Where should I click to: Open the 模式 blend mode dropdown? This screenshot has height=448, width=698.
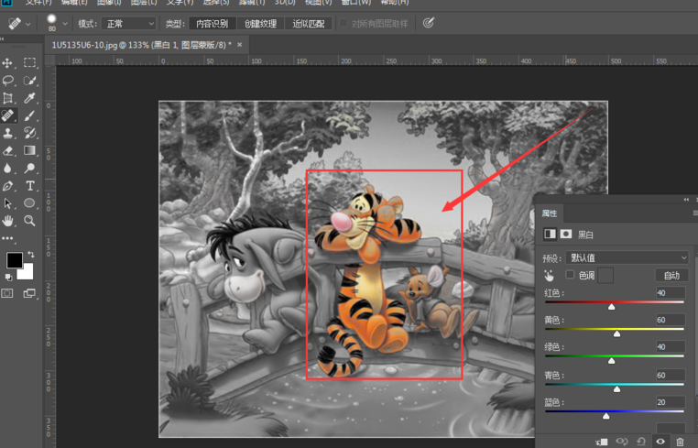tap(128, 24)
